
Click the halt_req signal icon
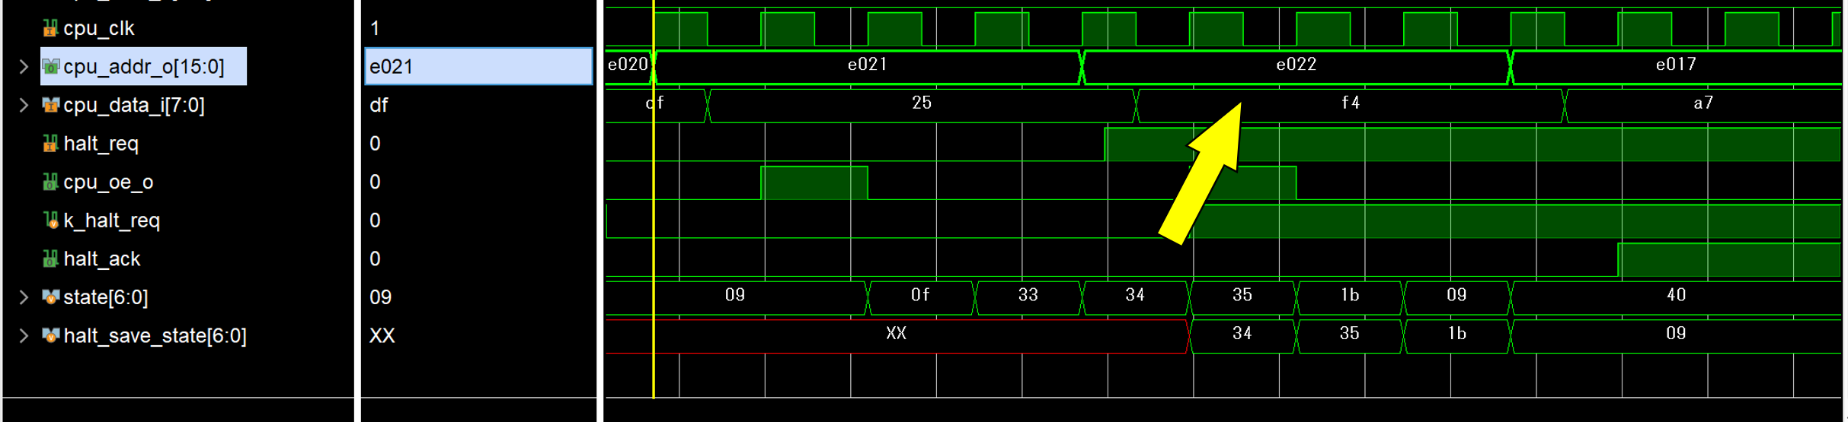(x=50, y=144)
